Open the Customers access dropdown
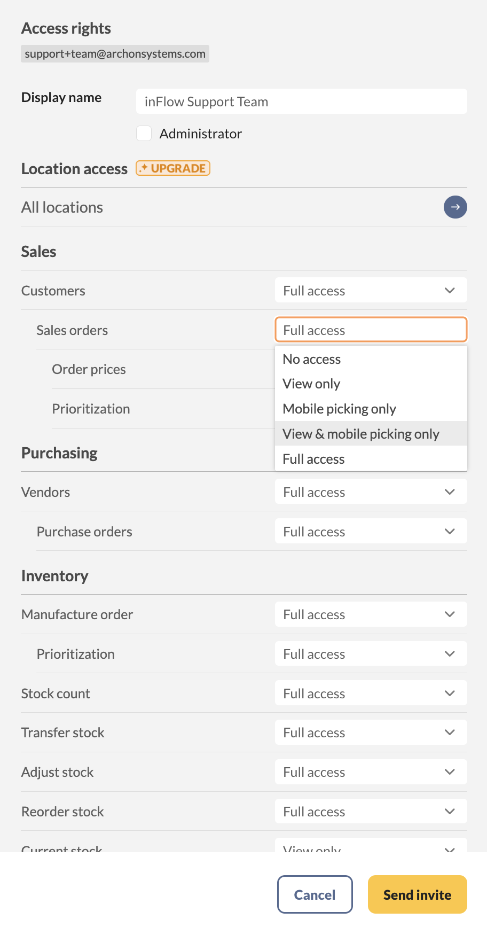The width and height of the screenshot is (487, 935). pyautogui.click(x=371, y=291)
